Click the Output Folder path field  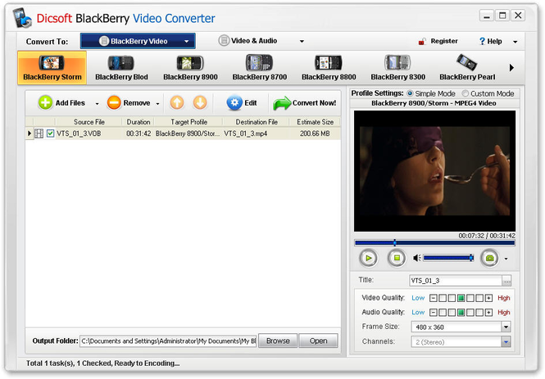pos(168,341)
